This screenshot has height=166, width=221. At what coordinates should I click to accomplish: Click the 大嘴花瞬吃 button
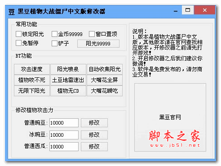point(105,91)
